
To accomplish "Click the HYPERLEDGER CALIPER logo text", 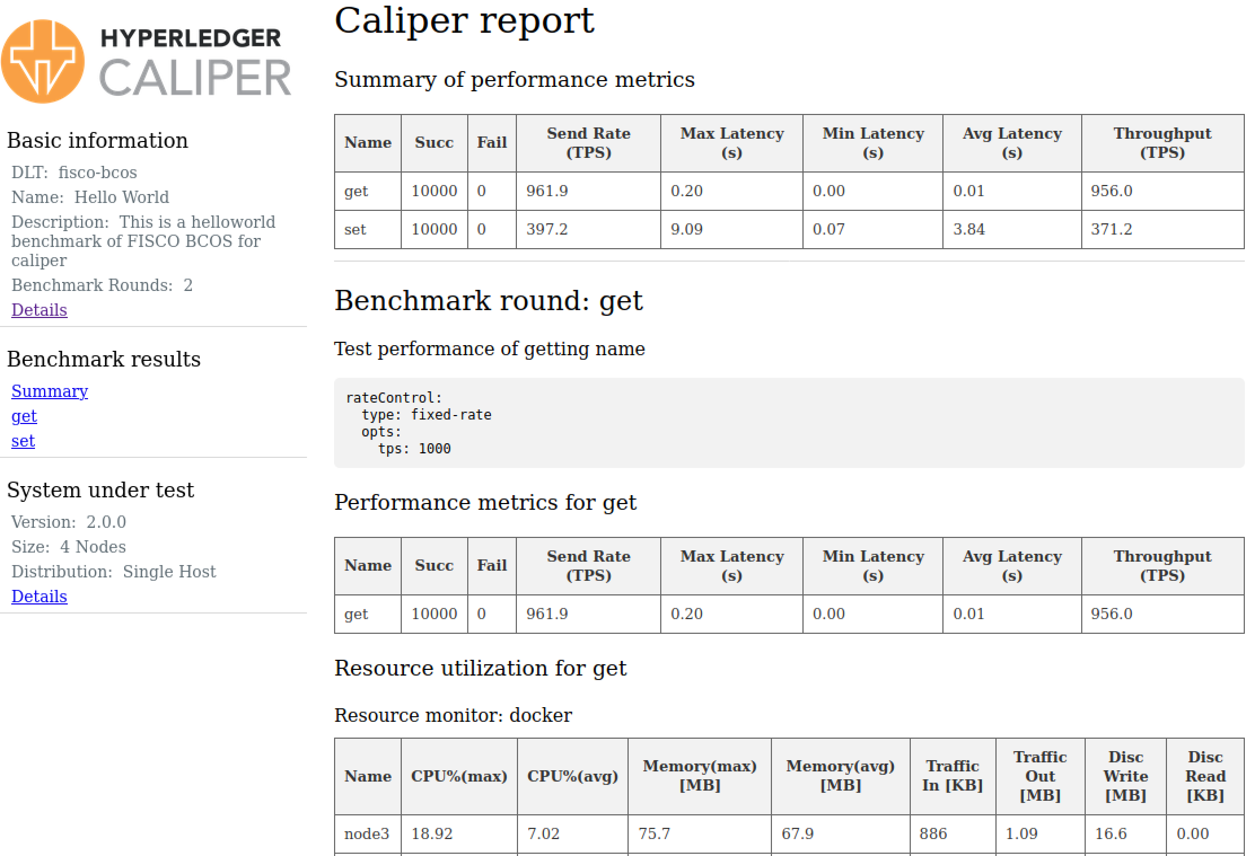I will point(194,63).
